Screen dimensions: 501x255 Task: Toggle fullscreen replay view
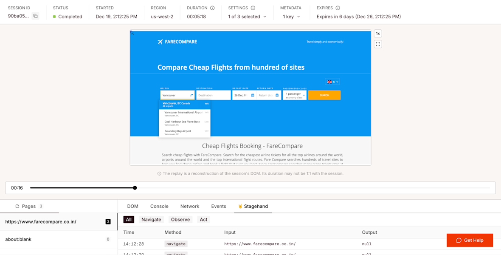tap(378, 44)
